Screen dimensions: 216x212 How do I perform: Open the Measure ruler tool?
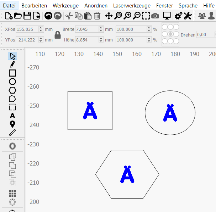12,133
